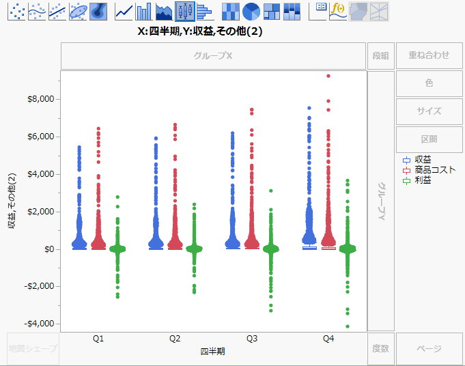Click the $6,000 Y axis tick label
The height and width of the screenshot is (366, 465).
[x=41, y=137]
